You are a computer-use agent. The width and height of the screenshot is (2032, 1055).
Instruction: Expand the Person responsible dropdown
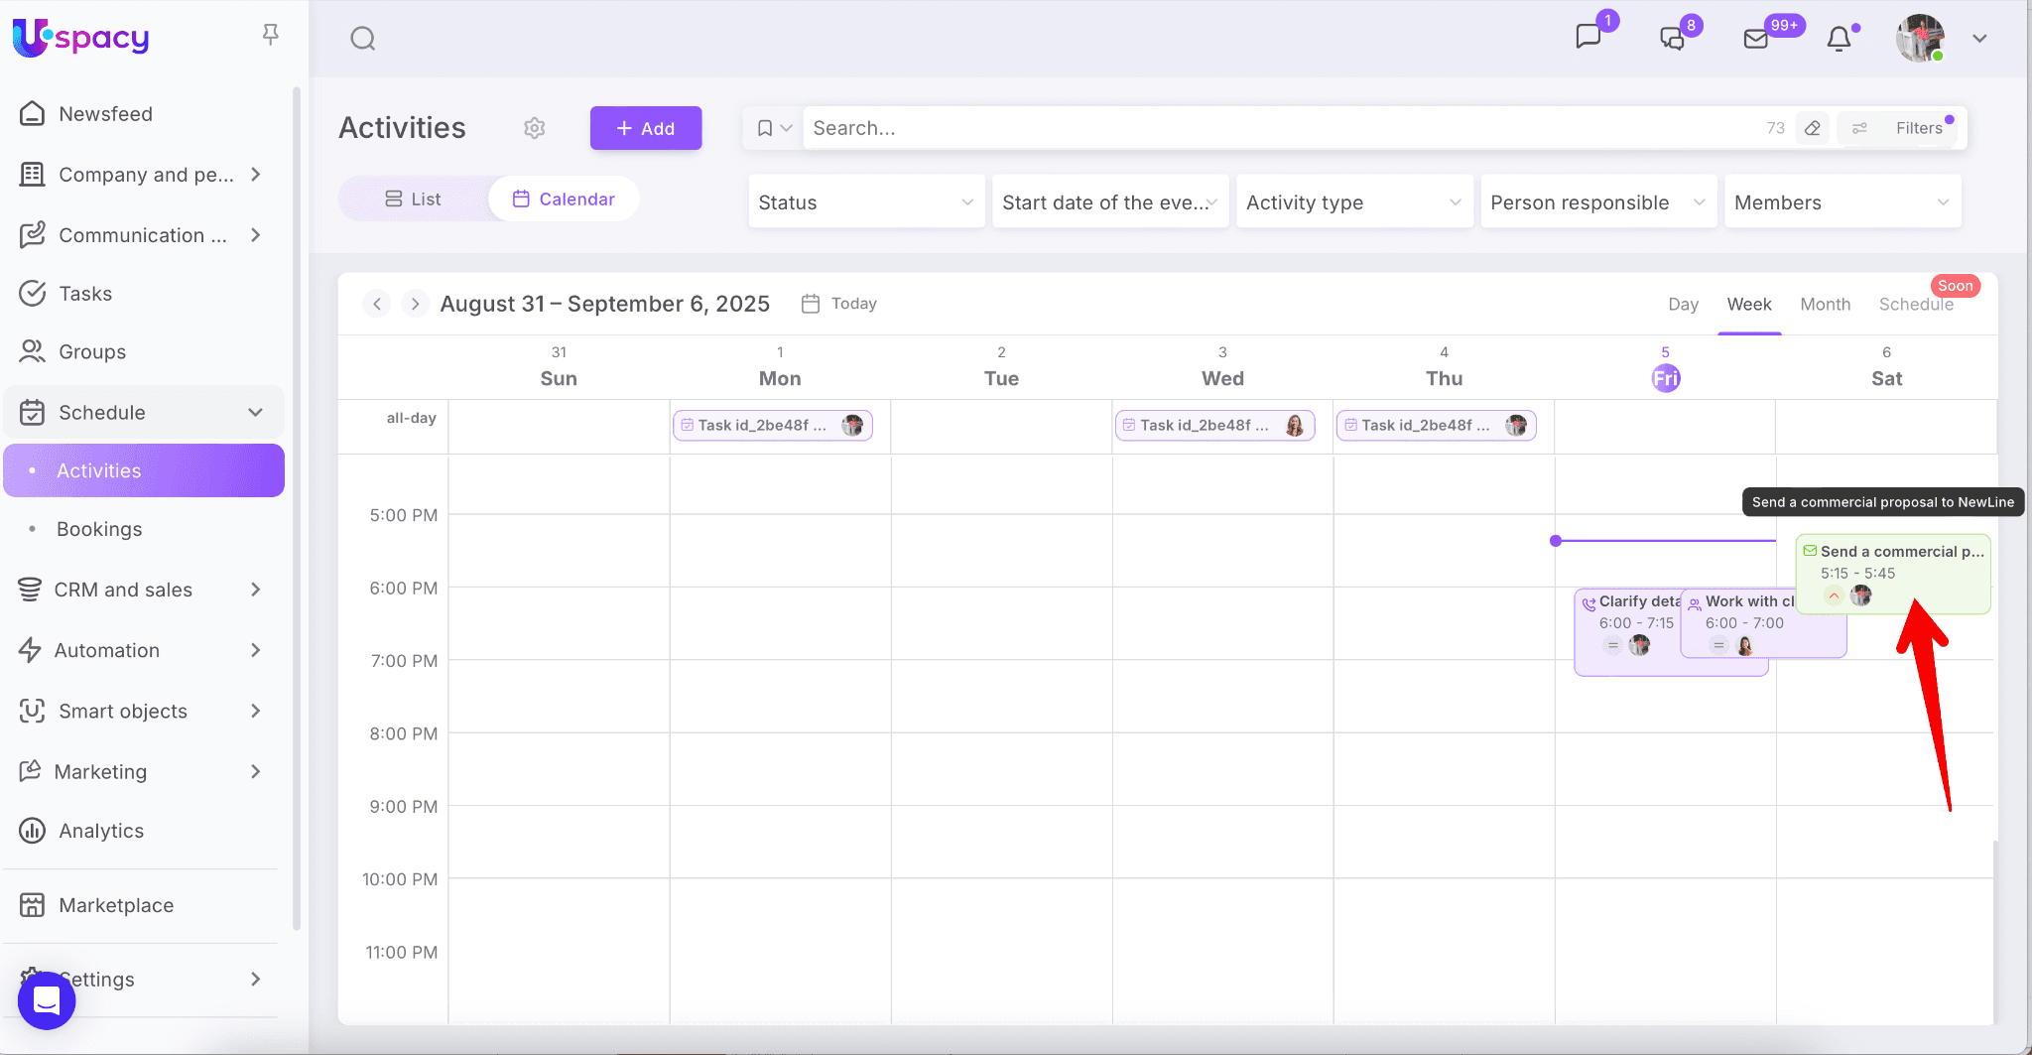pyautogui.click(x=1597, y=202)
